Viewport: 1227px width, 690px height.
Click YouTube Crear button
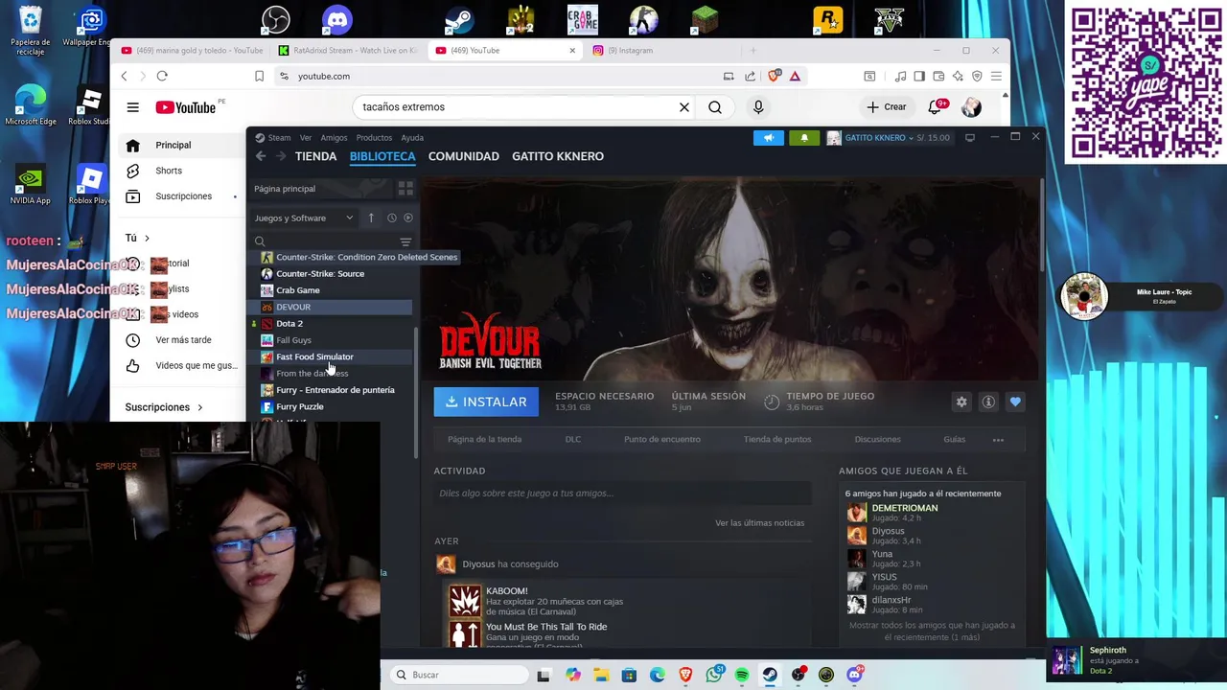pyautogui.click(x=886, y=107)
